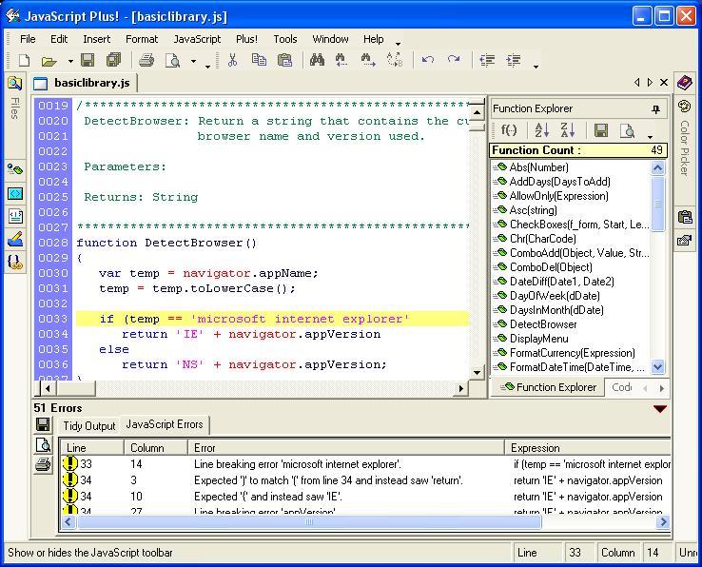Viewport: 702px width, 567px height.
Task: Open the JavaScript menu
Action: pos(197,39)
